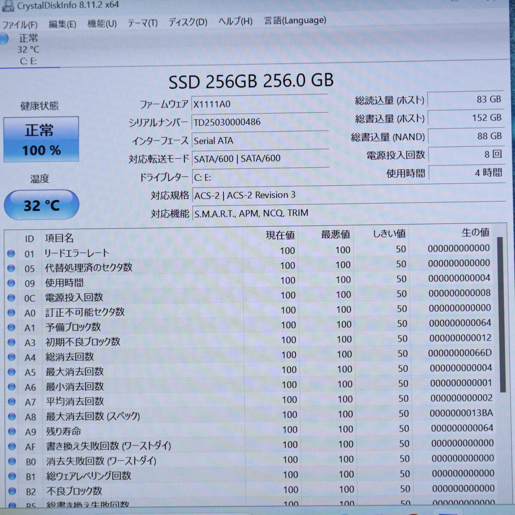
Task: Click the SSD 256GB 256.0 GB drive title
Action: (x=251, y=81)
